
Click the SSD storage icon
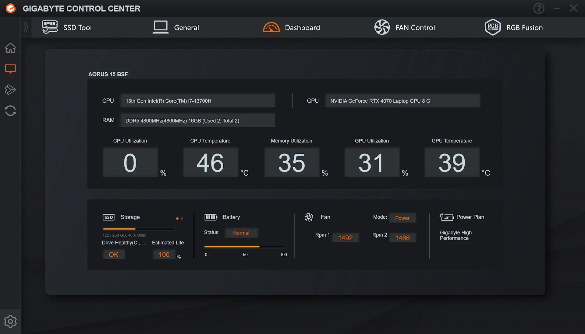(108, 217)
